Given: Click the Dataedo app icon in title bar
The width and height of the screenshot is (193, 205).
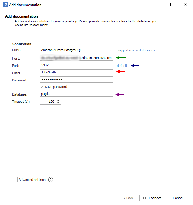Looking at the screenshot, I should coord(5,5).
